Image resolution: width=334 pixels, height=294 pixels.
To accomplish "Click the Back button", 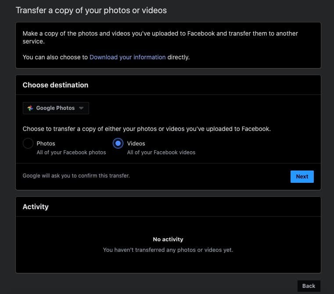I will [x=309, y=286].
